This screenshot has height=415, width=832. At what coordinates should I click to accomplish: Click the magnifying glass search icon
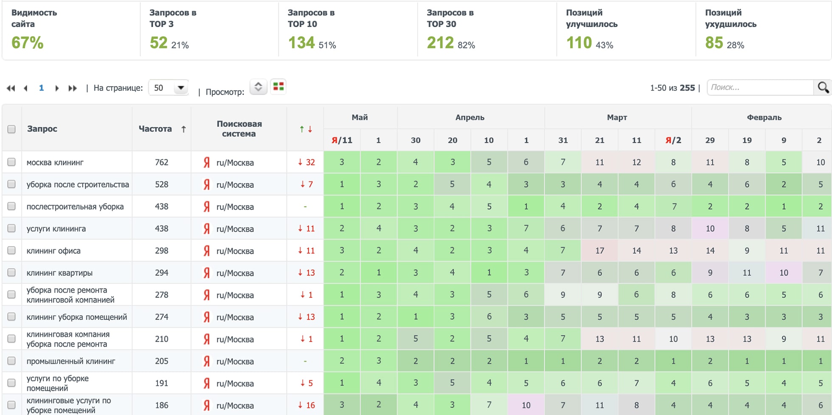click(823, 87)
